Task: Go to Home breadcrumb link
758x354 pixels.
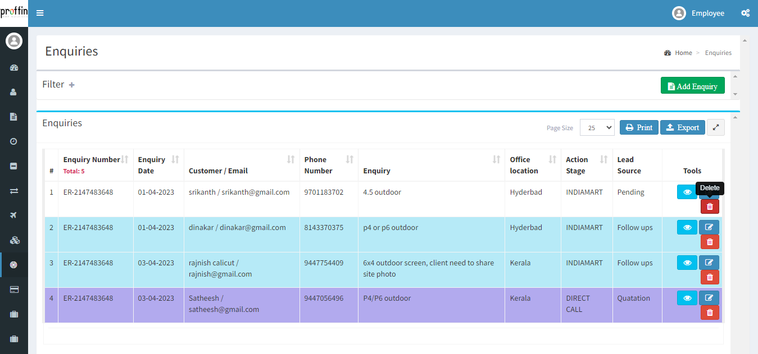Action: click(x=683, y=53)
